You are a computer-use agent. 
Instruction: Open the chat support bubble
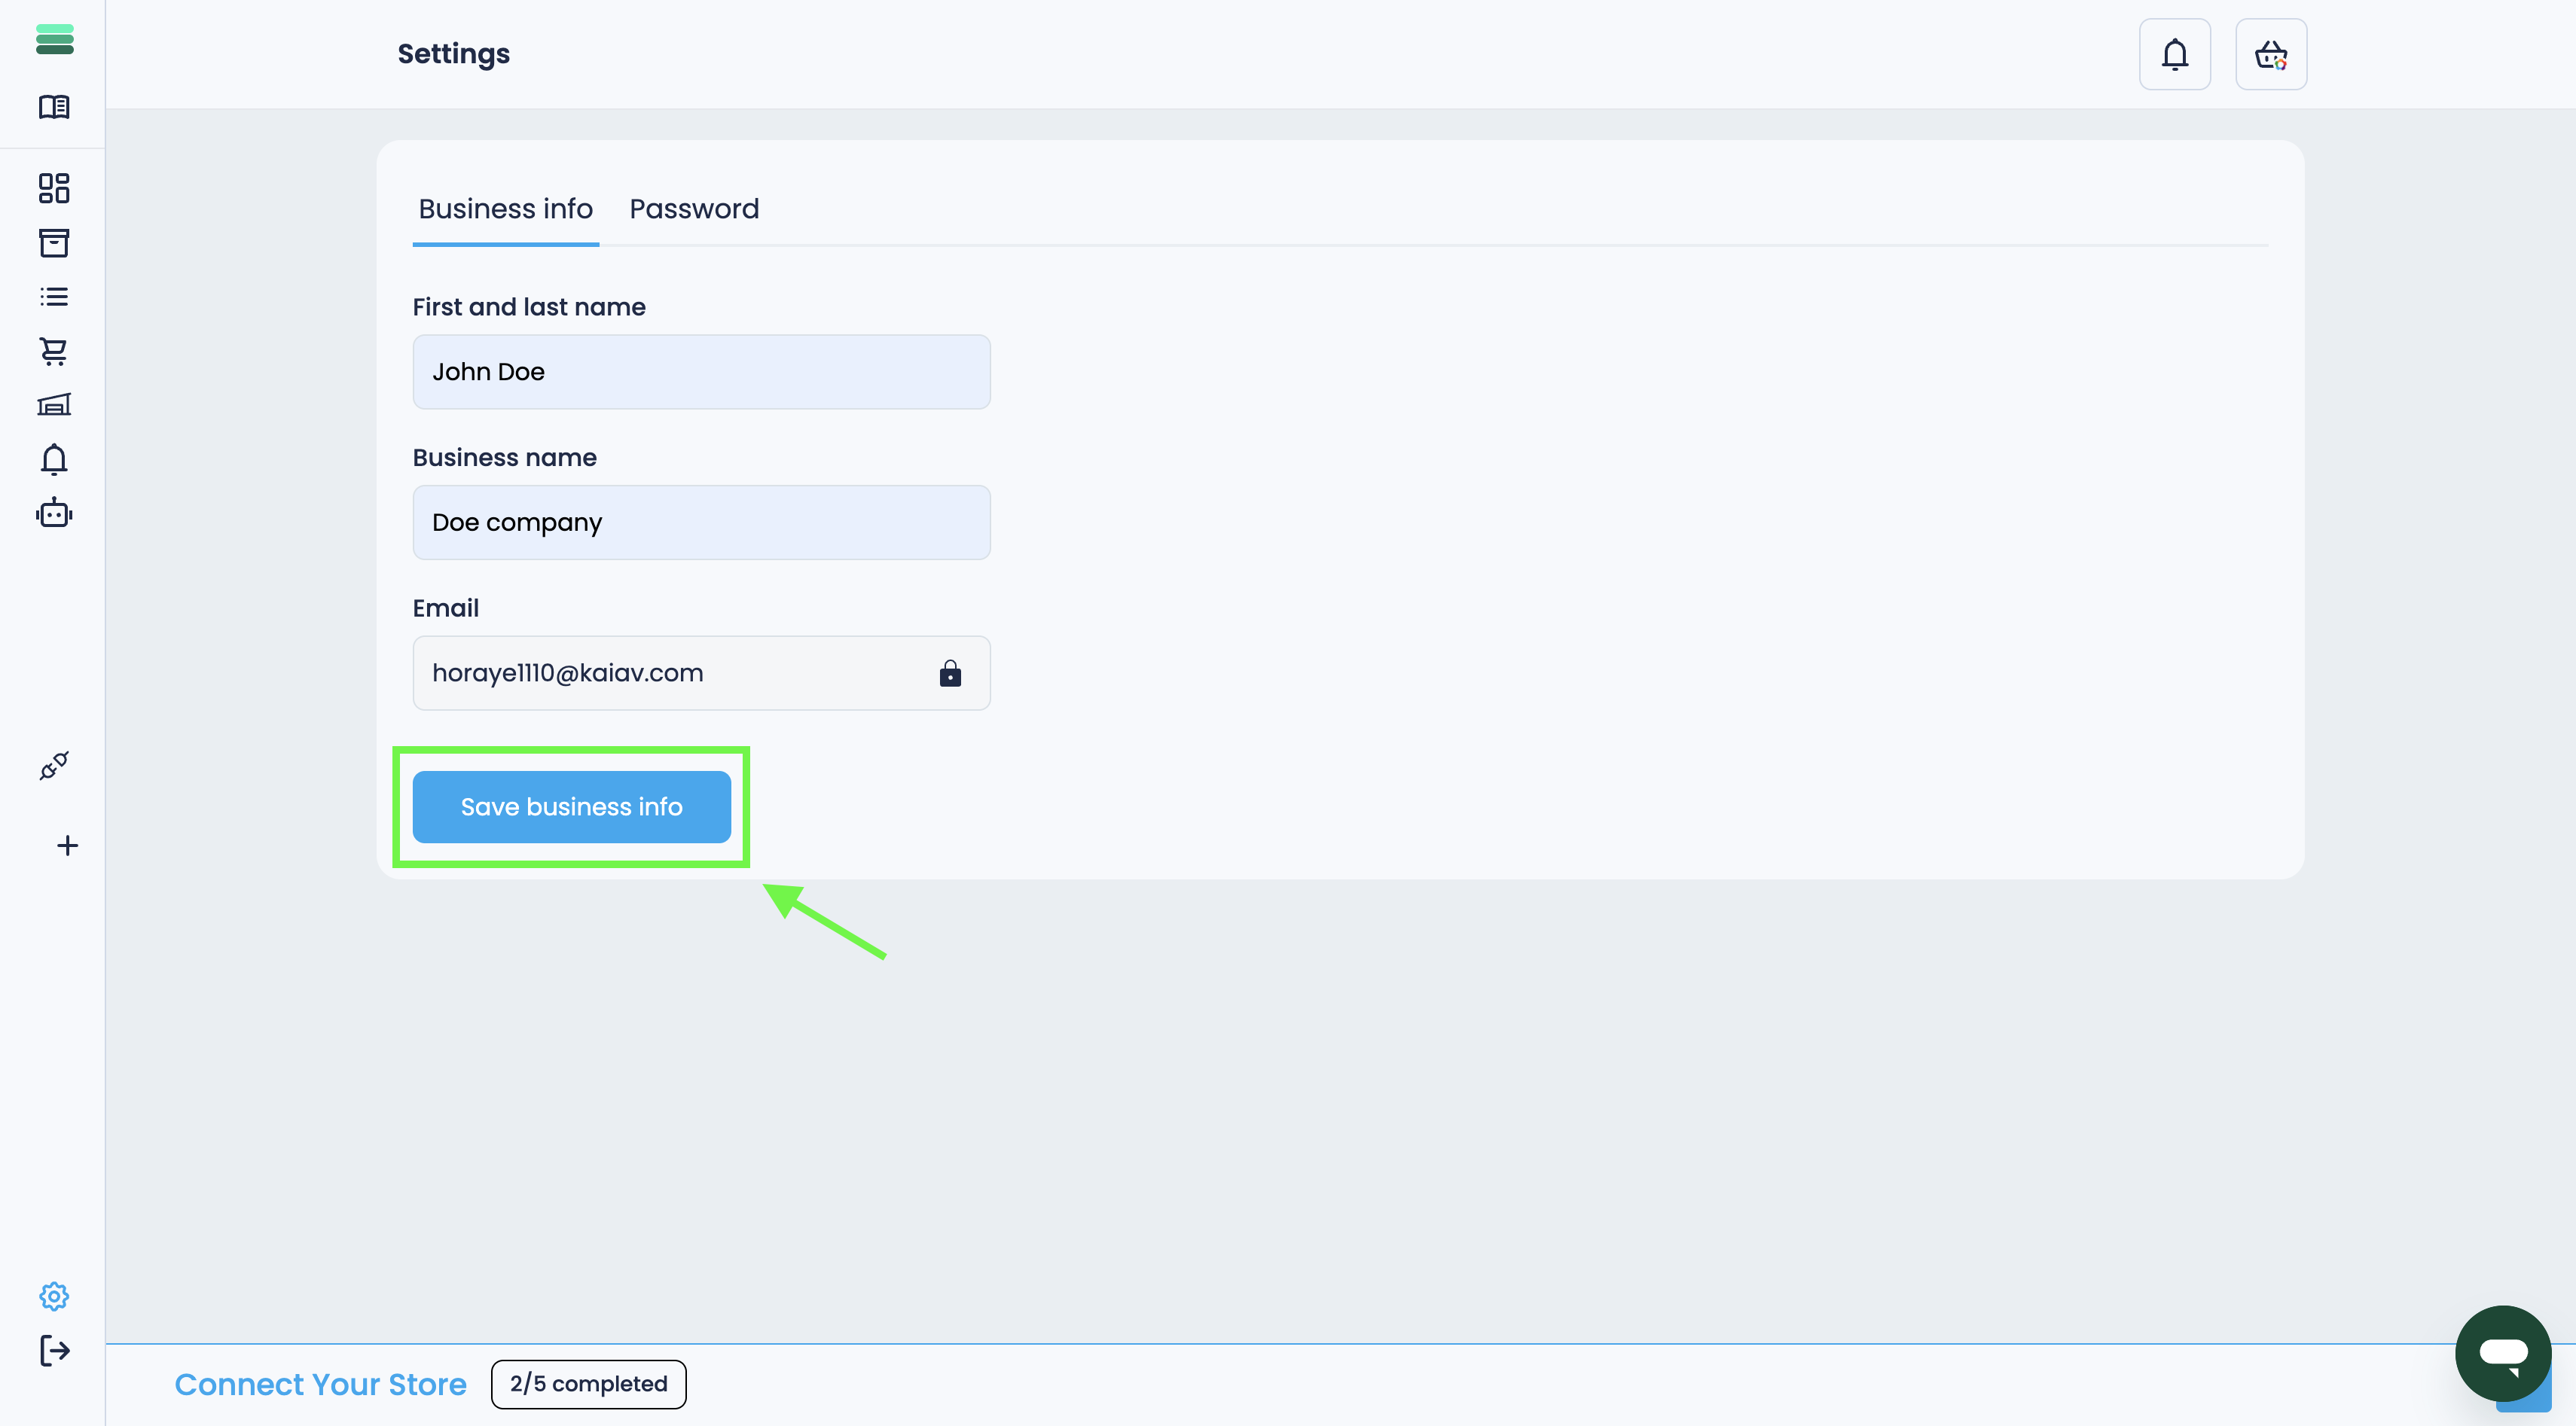[x=2502, y=1353]
